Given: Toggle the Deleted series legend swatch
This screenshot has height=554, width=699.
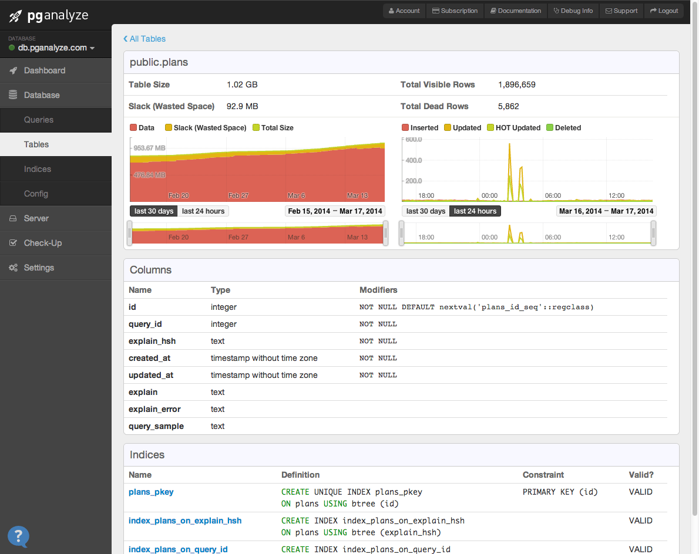Looking at the screenshot, I should (x=550, y=127).
